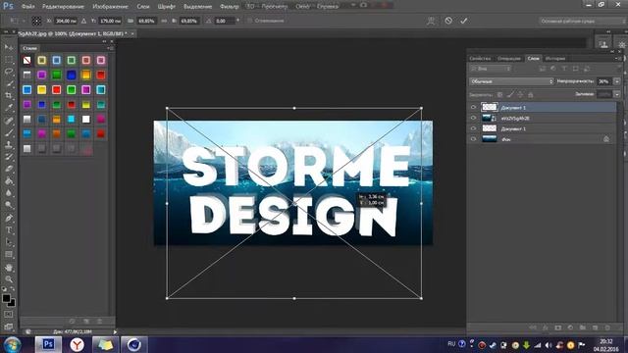Filter layers by type layers icon

564,69
